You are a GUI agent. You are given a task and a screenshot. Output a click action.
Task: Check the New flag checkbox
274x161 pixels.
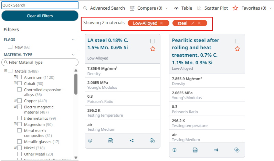click(10, 47)
